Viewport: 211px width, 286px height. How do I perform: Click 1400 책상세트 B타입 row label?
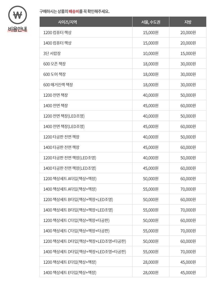pyautogui.click(x=78, y=210)
